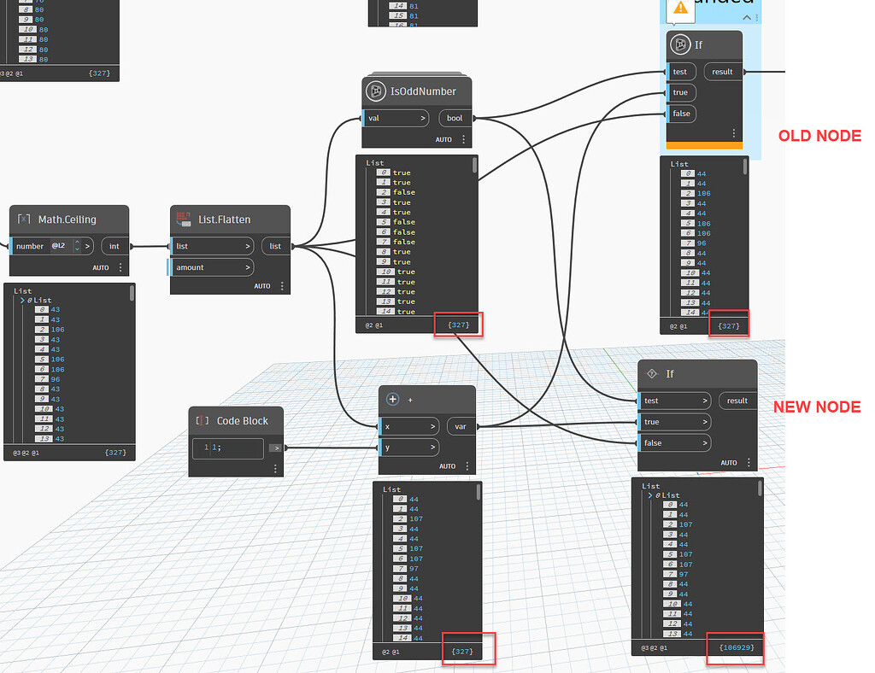The width and height of the screenshot is (875, 673).
Task: Click the new If node diamond icon
Action: [651, 373]
